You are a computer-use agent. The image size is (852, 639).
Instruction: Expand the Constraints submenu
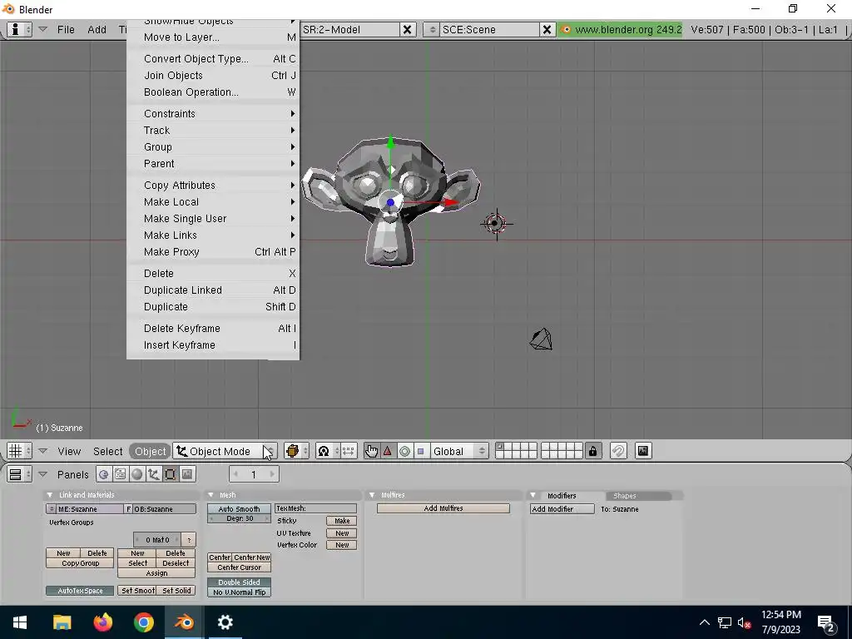(213, 113)
